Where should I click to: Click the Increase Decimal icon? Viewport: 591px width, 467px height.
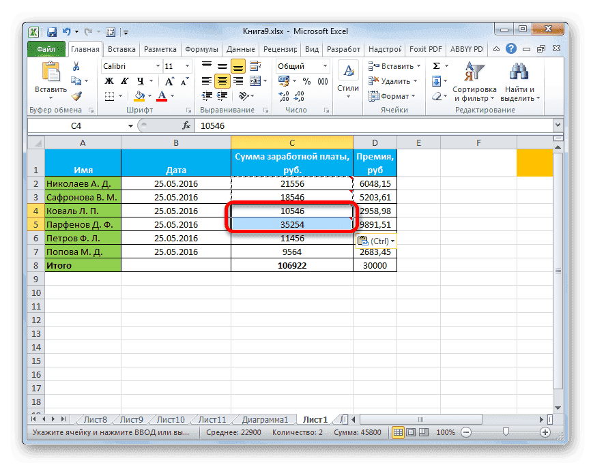click(x=283, y=95)
